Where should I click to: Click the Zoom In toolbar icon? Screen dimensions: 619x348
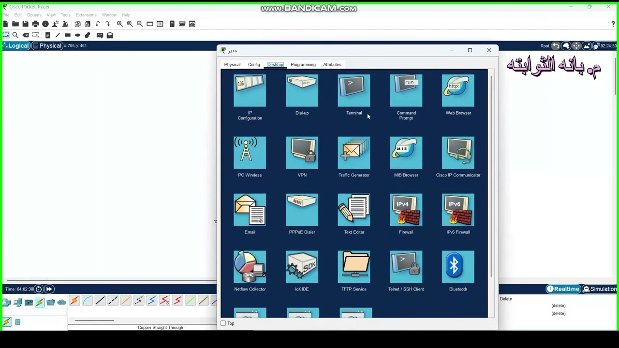click(x=119, y=24)
